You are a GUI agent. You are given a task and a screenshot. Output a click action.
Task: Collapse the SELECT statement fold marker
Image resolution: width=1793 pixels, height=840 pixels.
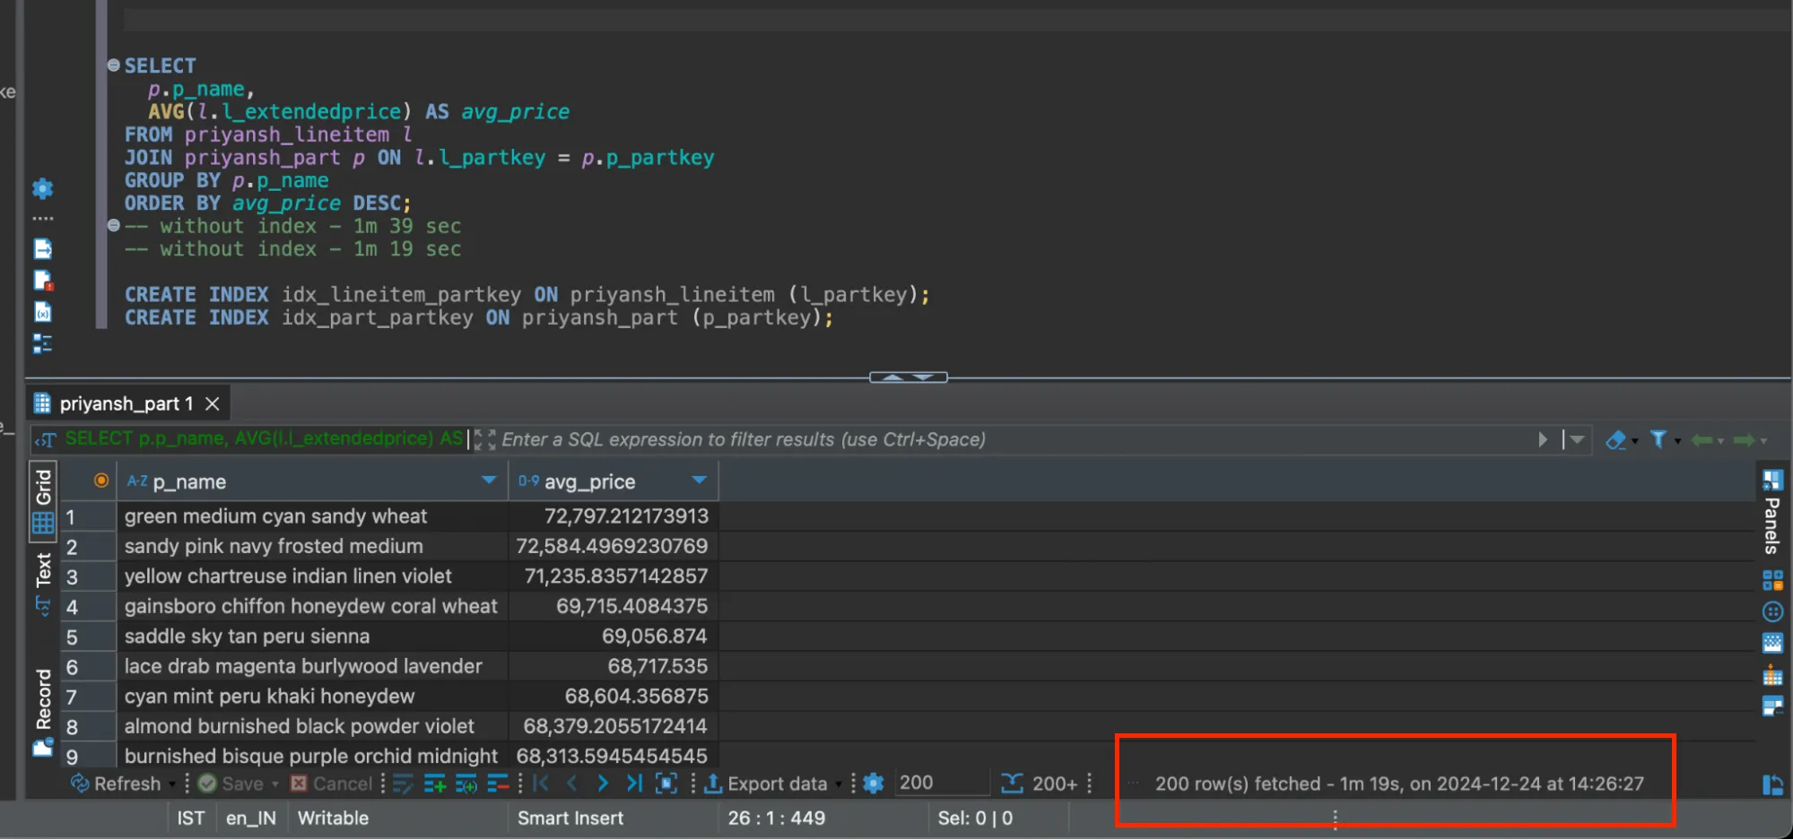coord(114,65)
